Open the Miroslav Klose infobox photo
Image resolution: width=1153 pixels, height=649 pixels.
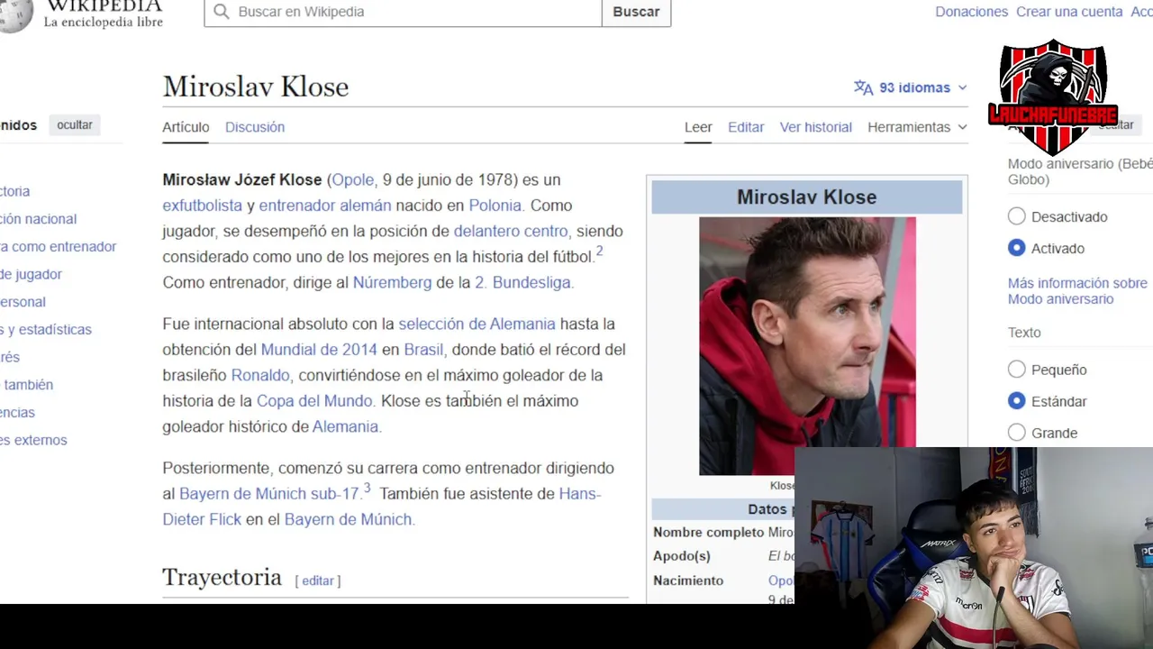(x=807, y=345)
